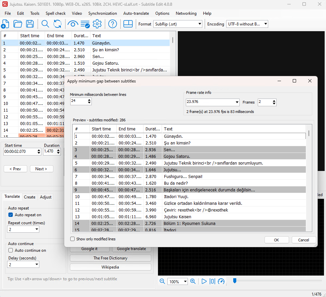Open the Edit menu
This screenshot has height=297, width=326.
(x=21, y=13)
